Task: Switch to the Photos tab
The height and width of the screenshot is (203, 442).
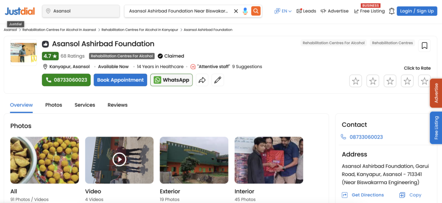Action: click(x=54, y=105)
